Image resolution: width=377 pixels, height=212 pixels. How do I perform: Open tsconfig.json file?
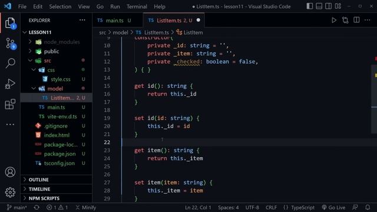tap(57, 163)
